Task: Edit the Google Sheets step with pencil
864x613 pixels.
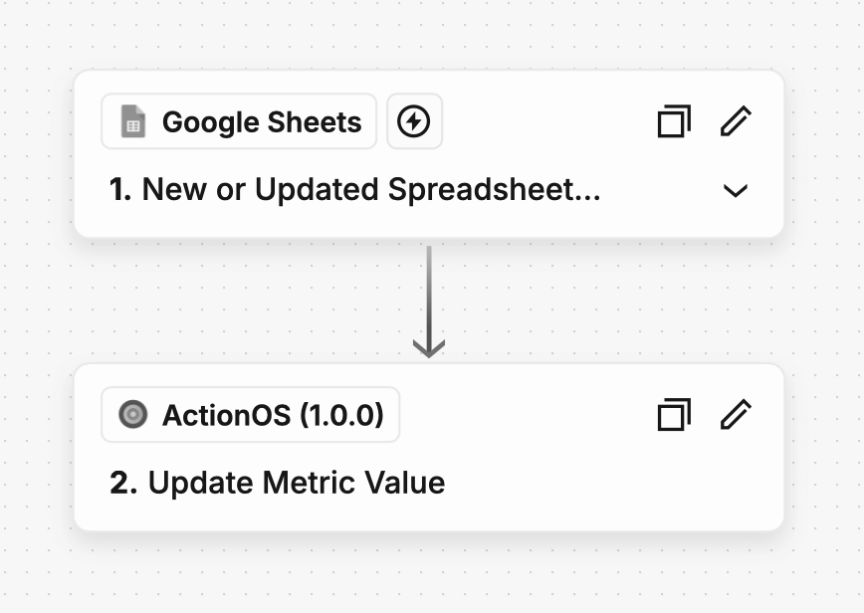Action: [735, 121]
